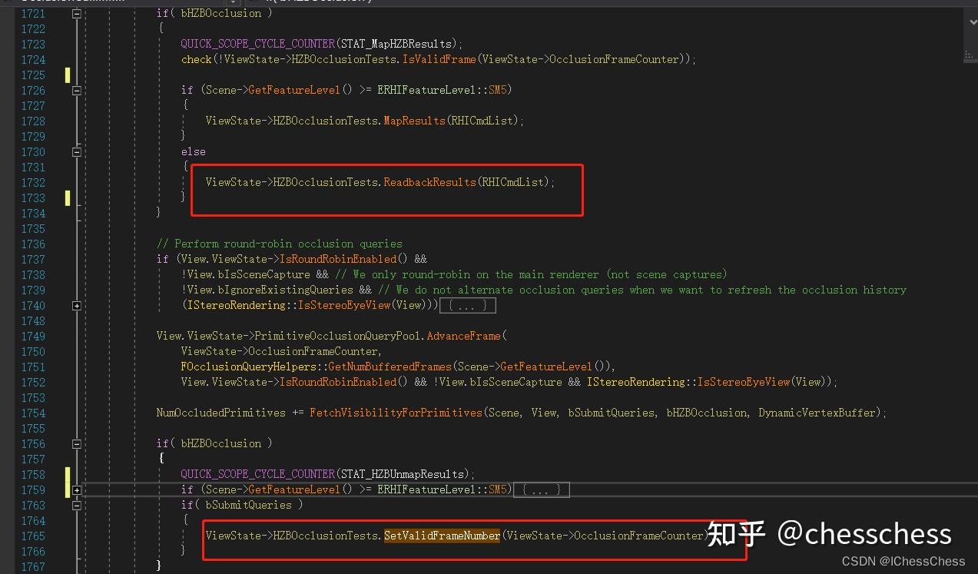This screenshot has height=574, width=978.
Task: Click the yellow change marker beside line 1758
Action: [68, 474]
